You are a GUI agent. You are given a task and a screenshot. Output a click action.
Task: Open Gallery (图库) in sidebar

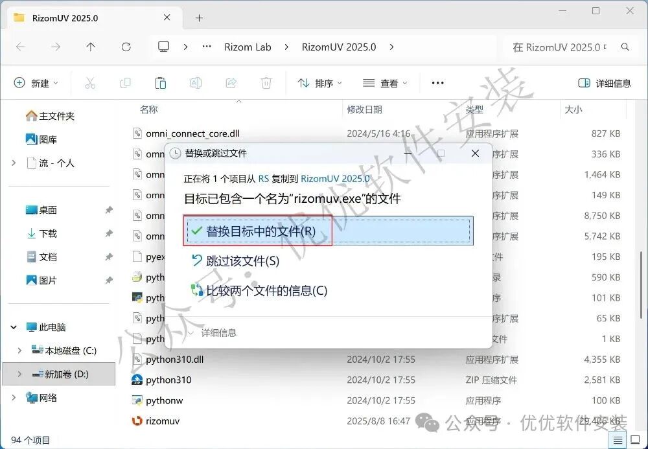(41, 139)
